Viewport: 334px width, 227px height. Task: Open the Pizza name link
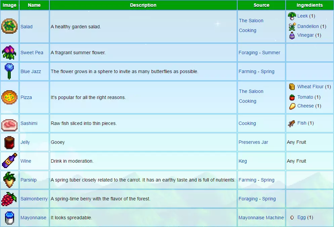pos(26,97)
